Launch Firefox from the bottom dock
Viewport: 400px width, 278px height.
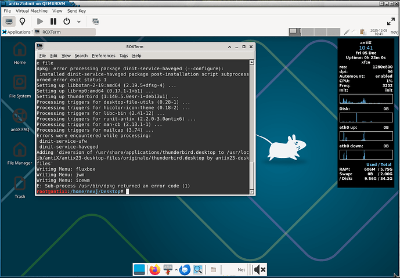[x=154, y=269]
